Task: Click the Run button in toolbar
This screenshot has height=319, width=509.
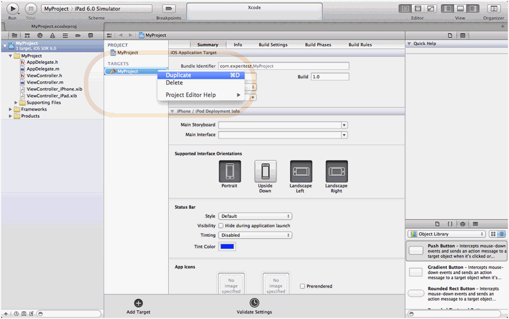Action: pos(12,8)
